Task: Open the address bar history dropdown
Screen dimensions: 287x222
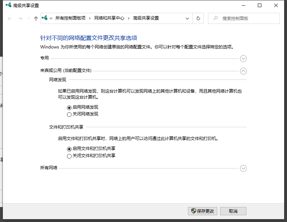Action: (x=187, y=18)
